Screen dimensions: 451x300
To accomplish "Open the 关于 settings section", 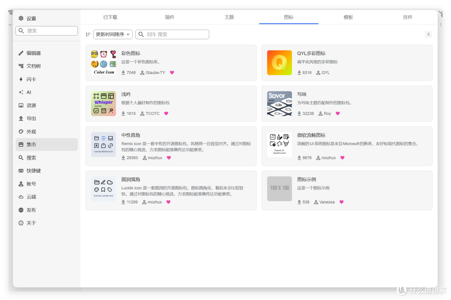I will click(46, 223).
